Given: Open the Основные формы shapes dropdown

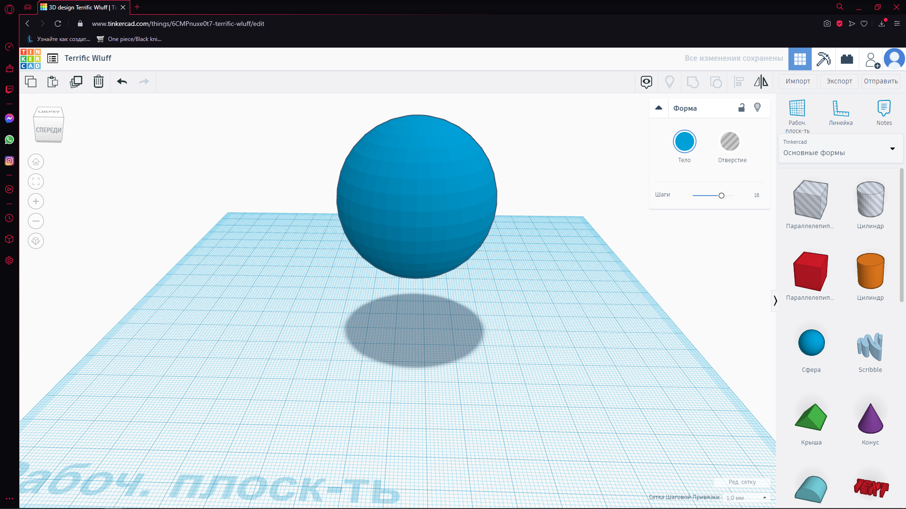Looking at the screenshot, I should pyautogui.click(x=840, y=148).
